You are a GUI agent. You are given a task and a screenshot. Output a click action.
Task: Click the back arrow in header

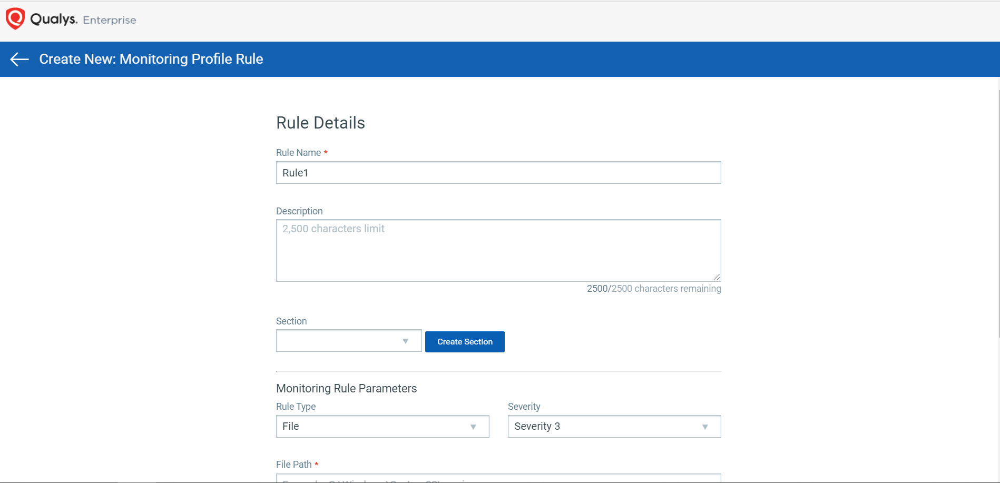point(19,60)
